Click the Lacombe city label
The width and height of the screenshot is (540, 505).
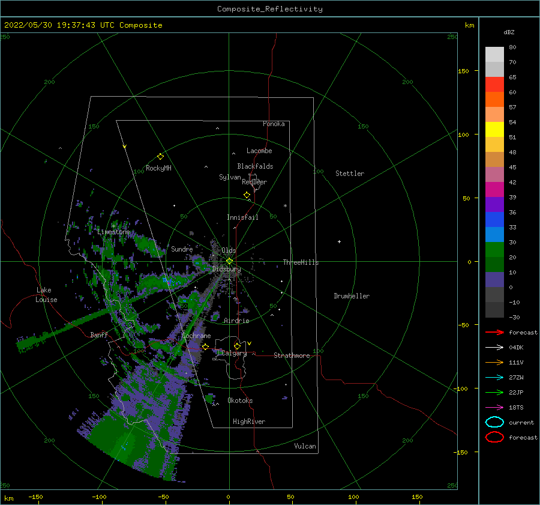[259, 151]
